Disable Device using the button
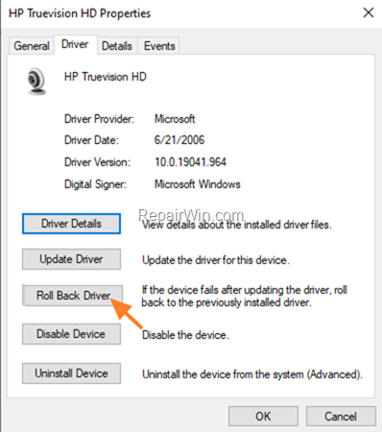The width and height of the screenshot is (382, 432). 71,334
